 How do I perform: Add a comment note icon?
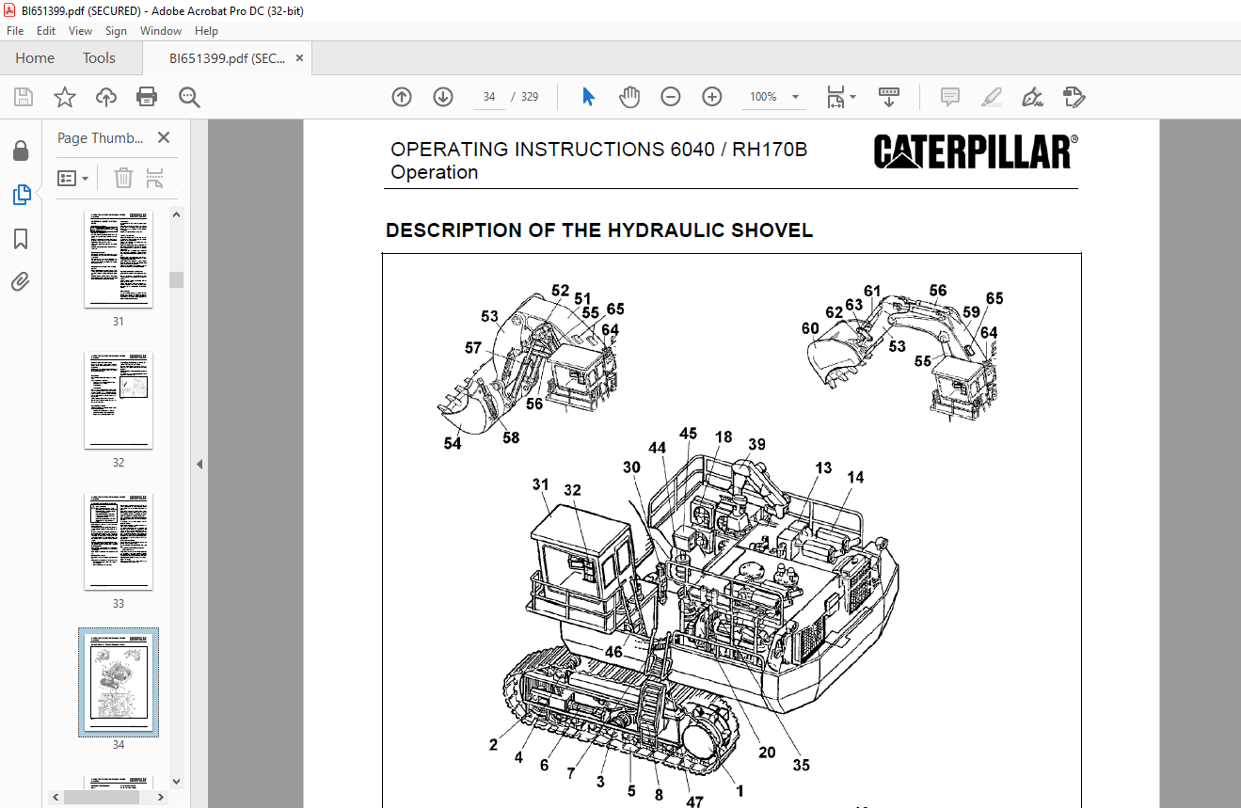click(x=950, y=97)
